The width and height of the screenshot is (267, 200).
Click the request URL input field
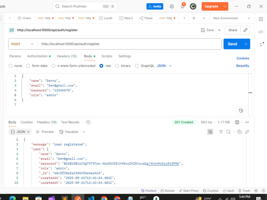pyautogui.click(x=130, y=44)
